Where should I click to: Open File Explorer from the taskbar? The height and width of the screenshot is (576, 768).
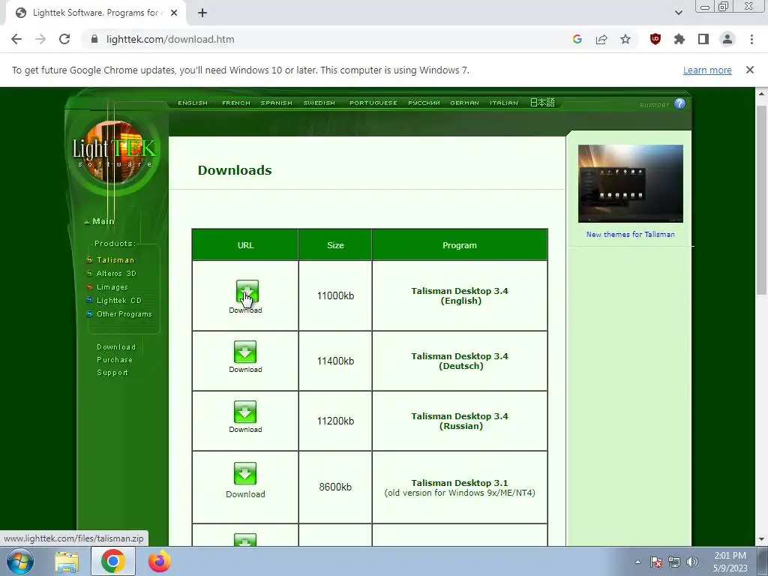point(67,561)
